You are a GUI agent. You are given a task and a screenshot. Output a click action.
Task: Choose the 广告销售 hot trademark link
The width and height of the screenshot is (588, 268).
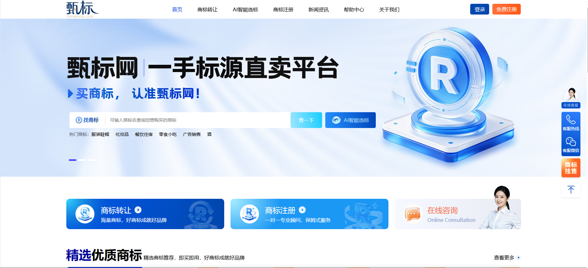pos(192,134)
